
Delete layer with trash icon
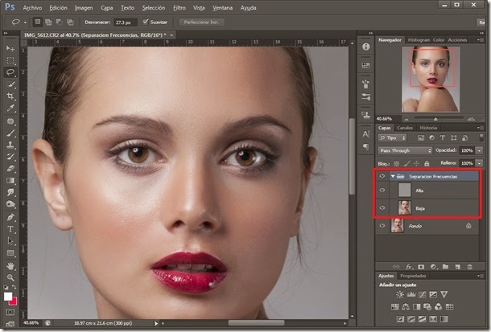pyautogui.click(x=470, y=267)
